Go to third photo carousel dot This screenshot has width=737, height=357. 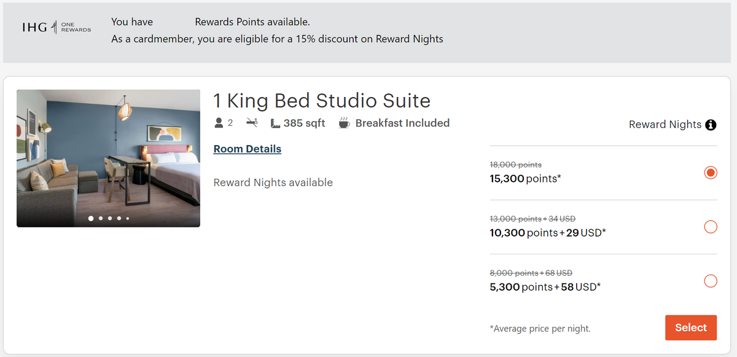(110, 218)
